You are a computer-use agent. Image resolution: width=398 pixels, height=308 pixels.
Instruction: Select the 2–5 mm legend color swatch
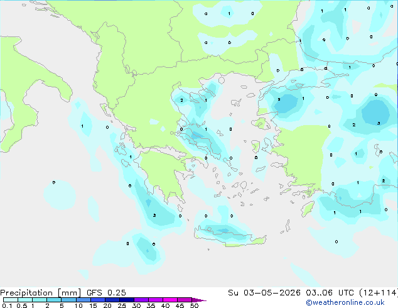click(54, 300)
